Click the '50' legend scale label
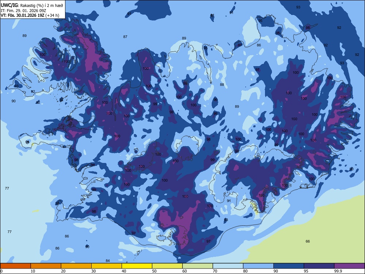365x274 pixels. pos(154,271)
